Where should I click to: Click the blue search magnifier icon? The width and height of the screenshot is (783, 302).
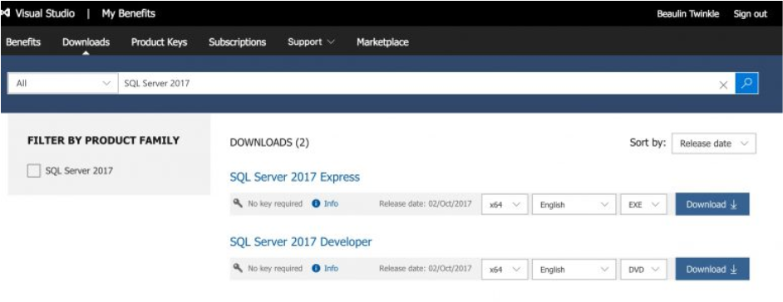746,83
